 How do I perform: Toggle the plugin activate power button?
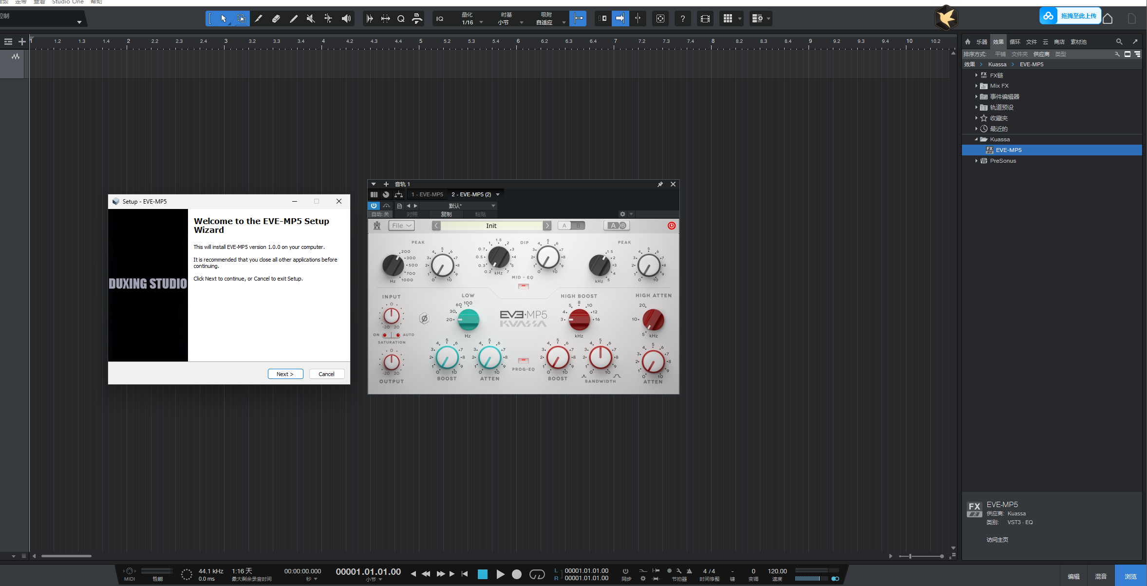[x=374, y=206]
